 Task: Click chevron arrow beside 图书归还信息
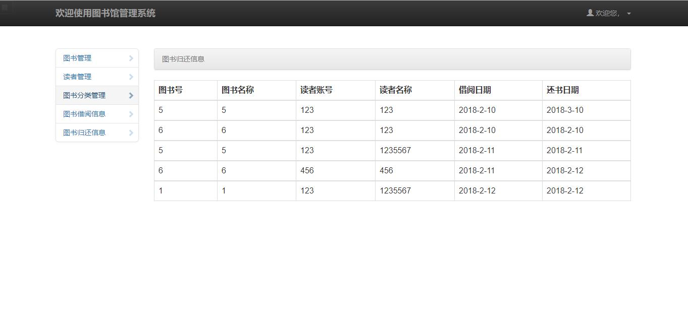pyautogui.click(x=131, y=133)
